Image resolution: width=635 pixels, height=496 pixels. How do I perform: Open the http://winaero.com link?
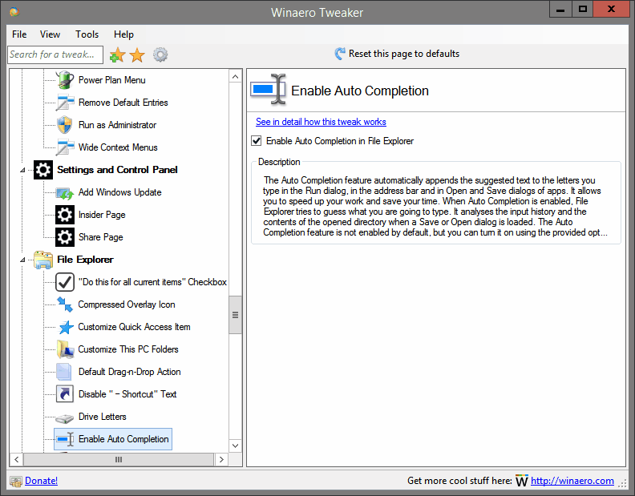(x=572, y=481)
